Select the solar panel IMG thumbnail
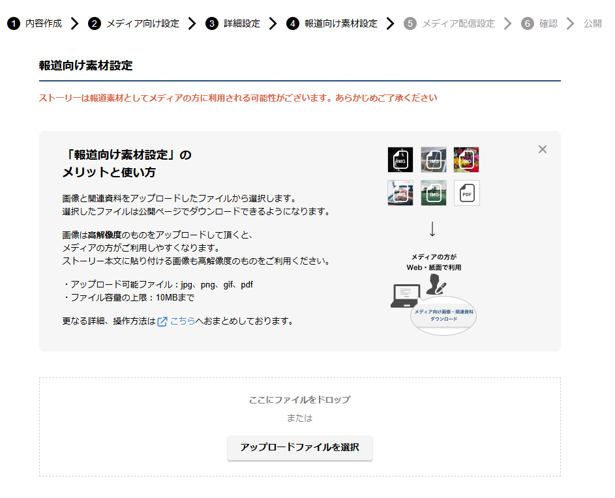 (x=434, y=159)
